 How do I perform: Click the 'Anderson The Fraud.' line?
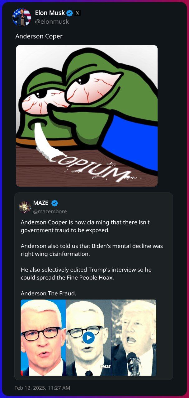pyautogui.click(x=49, y=293)
